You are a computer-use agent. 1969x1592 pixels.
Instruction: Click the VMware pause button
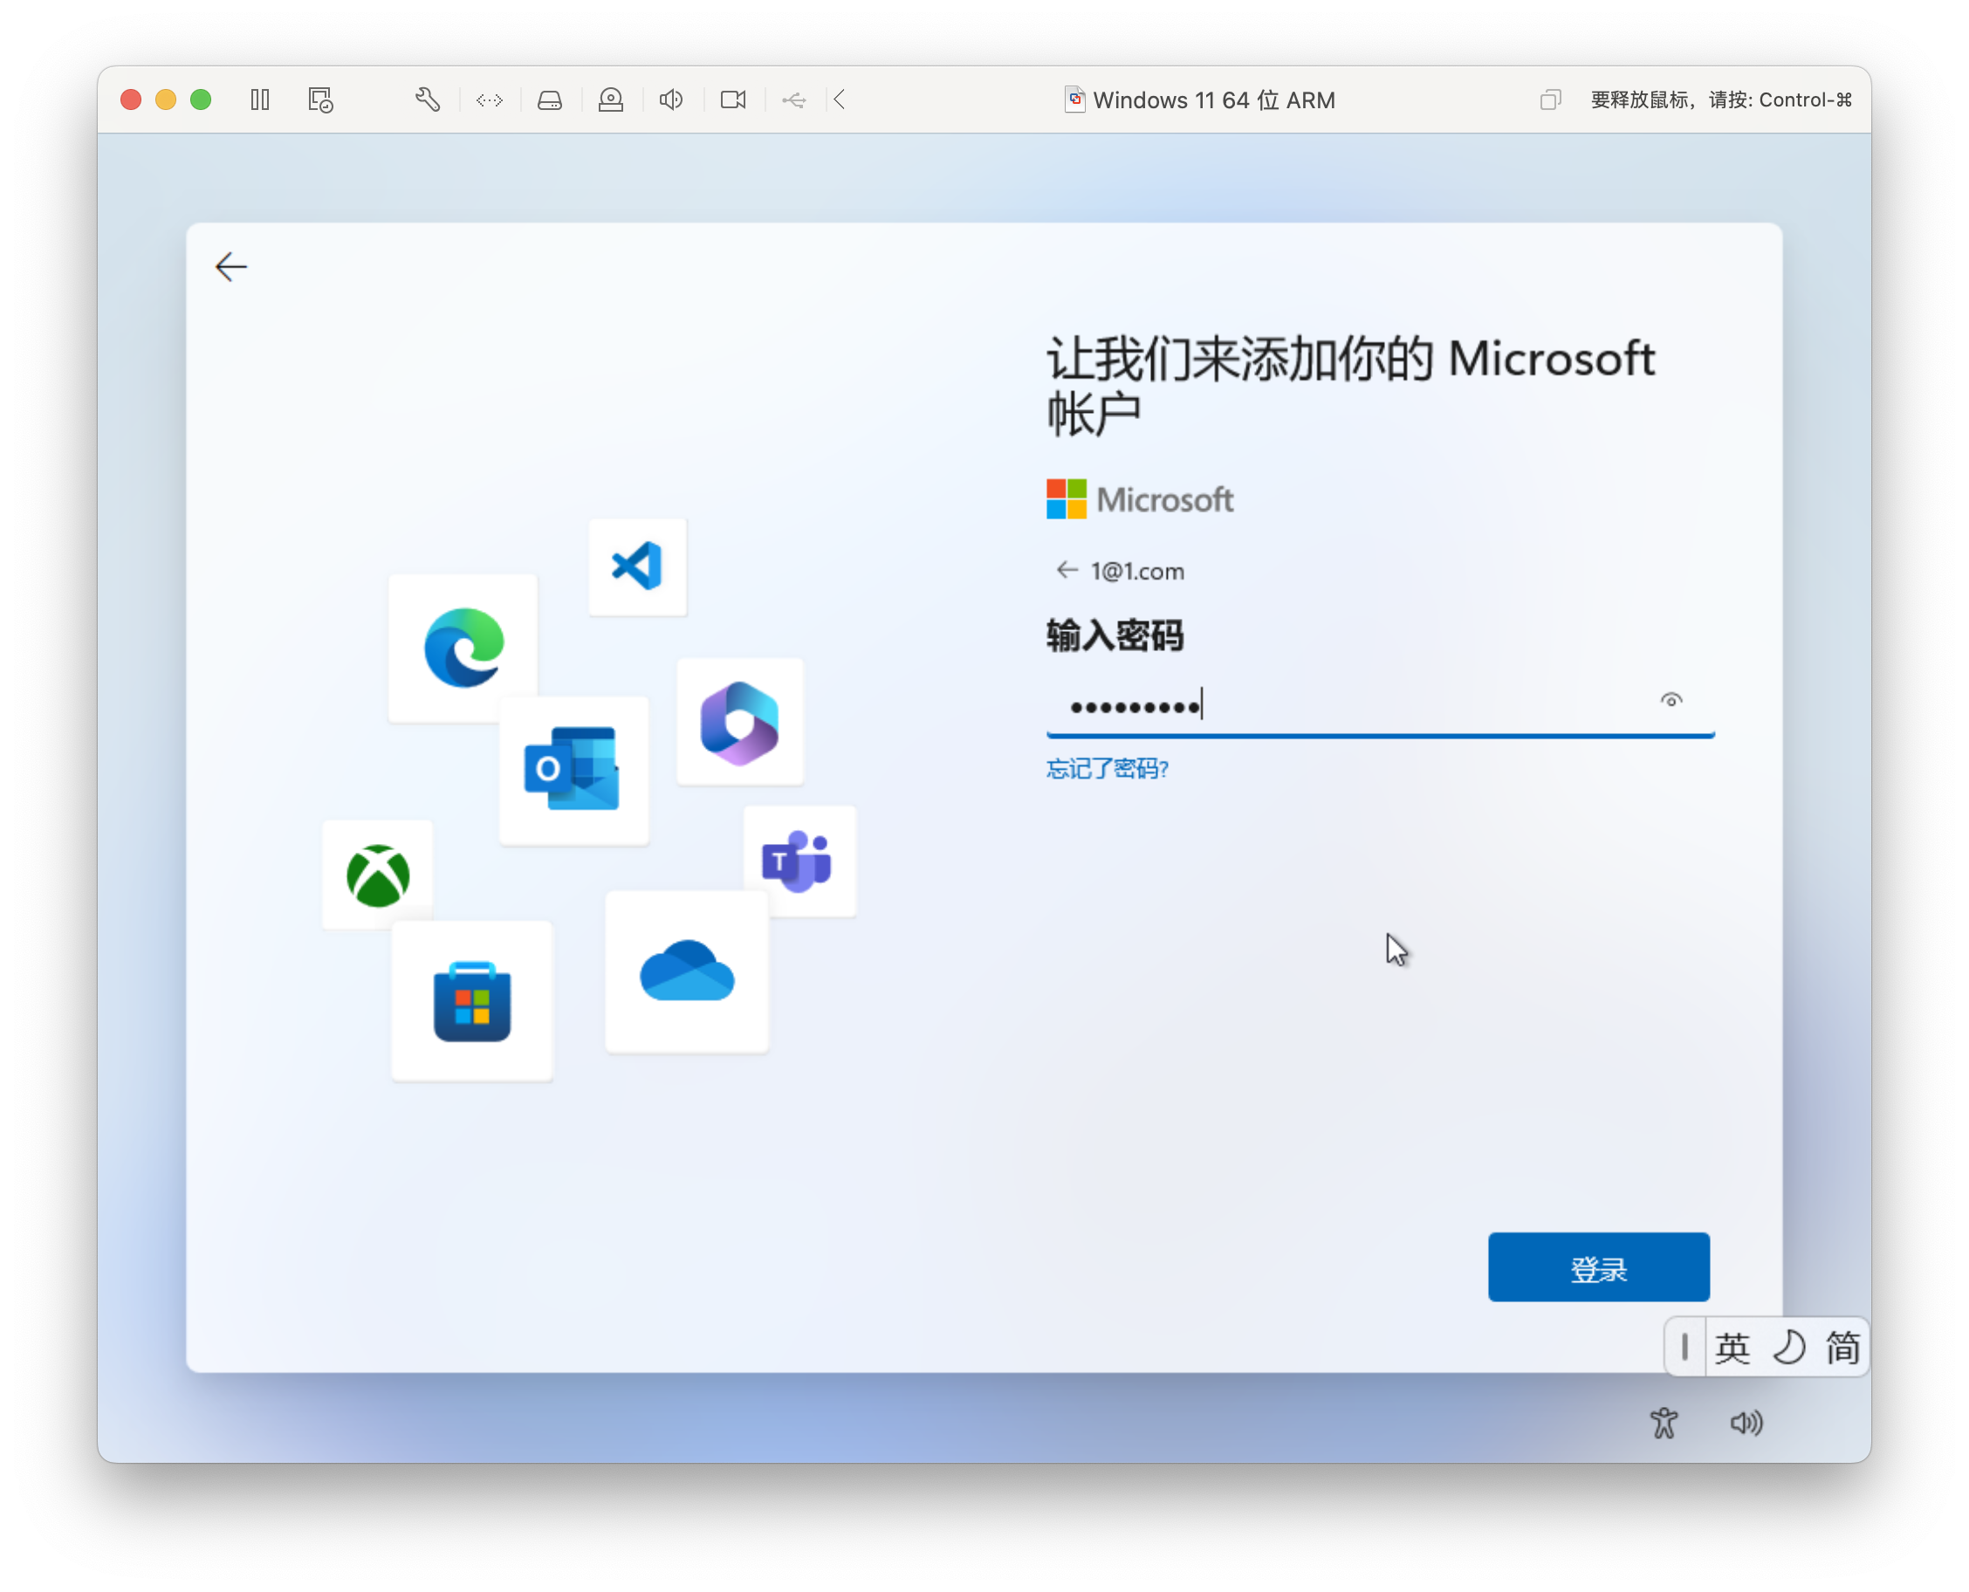(259, 100)
